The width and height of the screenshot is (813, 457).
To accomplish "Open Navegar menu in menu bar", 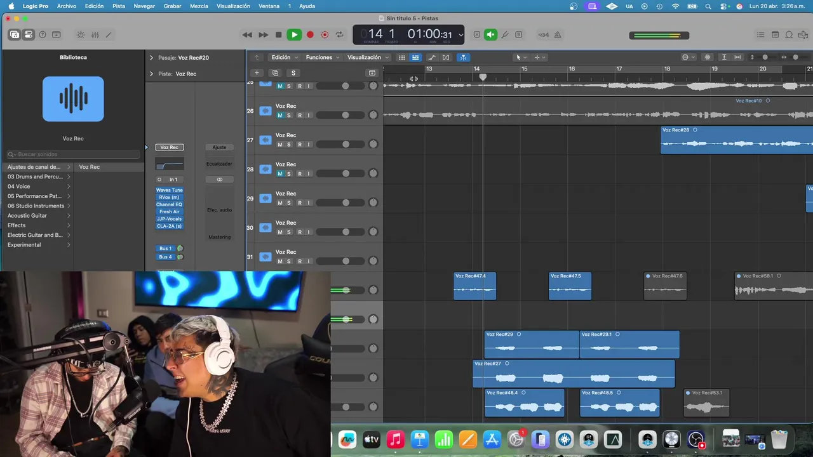I will [x=144, y=6].
